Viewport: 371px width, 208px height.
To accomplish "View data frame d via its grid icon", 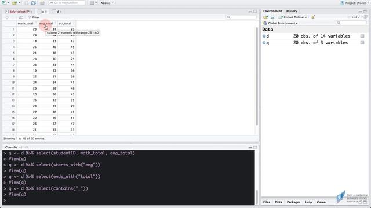I will pyautogui.click(x=362, y=36).
